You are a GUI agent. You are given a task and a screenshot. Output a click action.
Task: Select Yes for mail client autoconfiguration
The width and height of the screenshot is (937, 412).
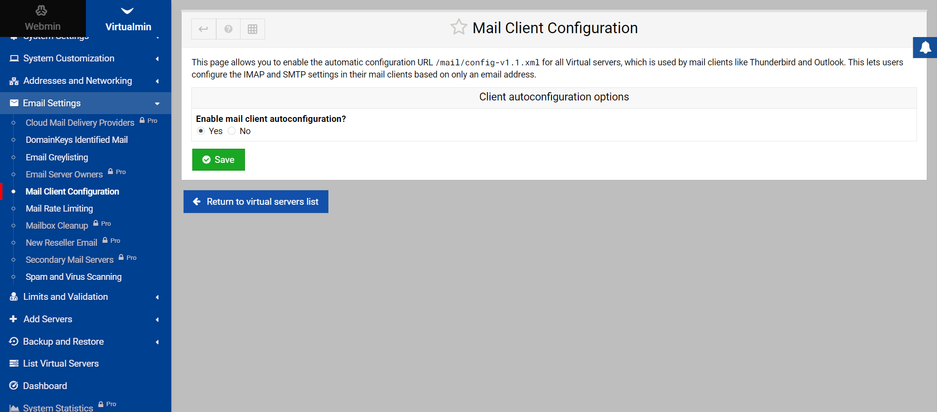201,131
